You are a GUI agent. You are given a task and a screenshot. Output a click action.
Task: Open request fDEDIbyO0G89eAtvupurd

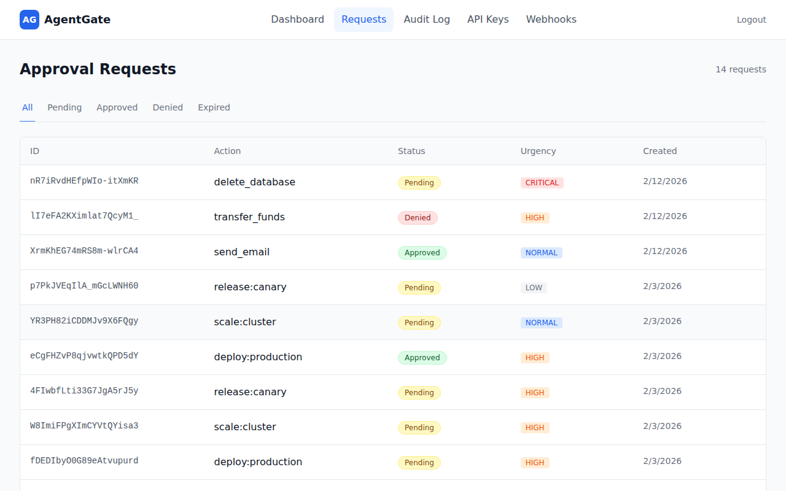[x=84, y=461]
